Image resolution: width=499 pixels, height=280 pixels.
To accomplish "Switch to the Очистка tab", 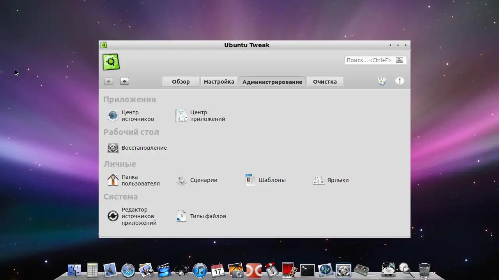I will tap(325, 82).
